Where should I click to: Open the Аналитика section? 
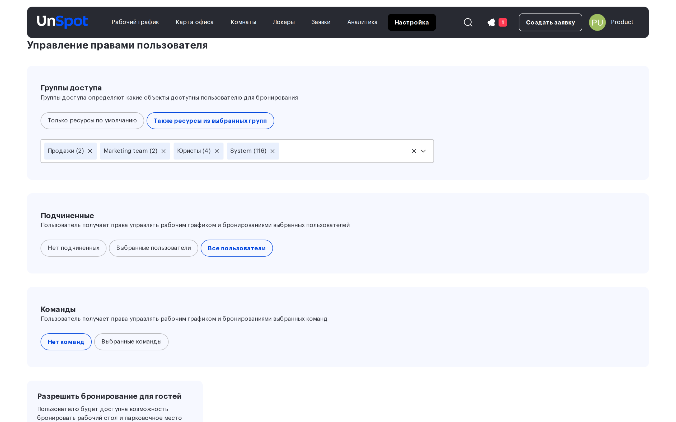(362, 22)
